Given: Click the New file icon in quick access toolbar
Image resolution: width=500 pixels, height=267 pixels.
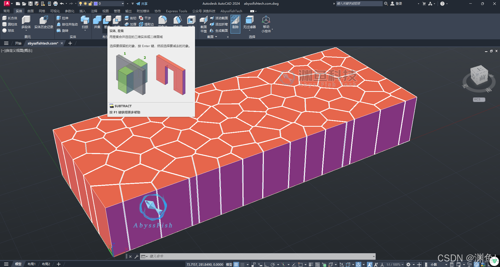Looking at the screenshot, I should point(18,3).
